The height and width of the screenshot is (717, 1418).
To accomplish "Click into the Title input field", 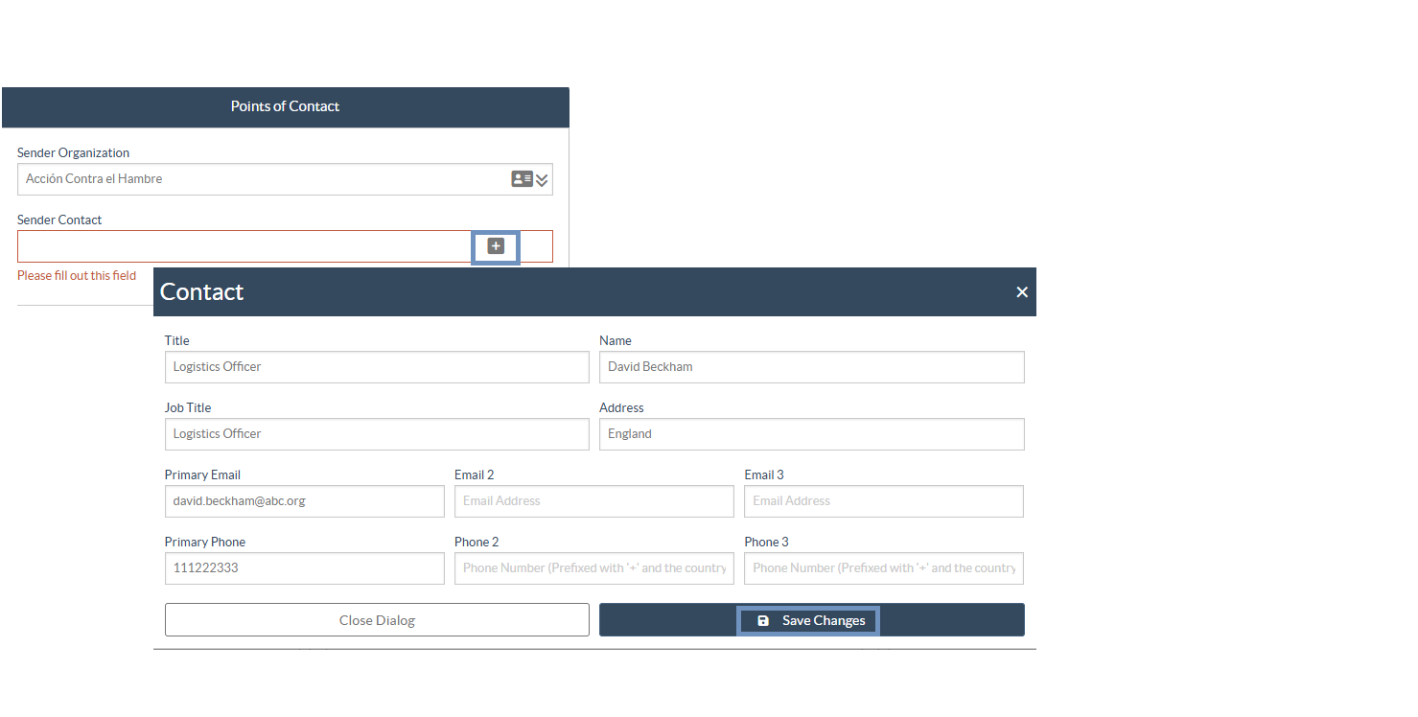I will pos(376,367).
